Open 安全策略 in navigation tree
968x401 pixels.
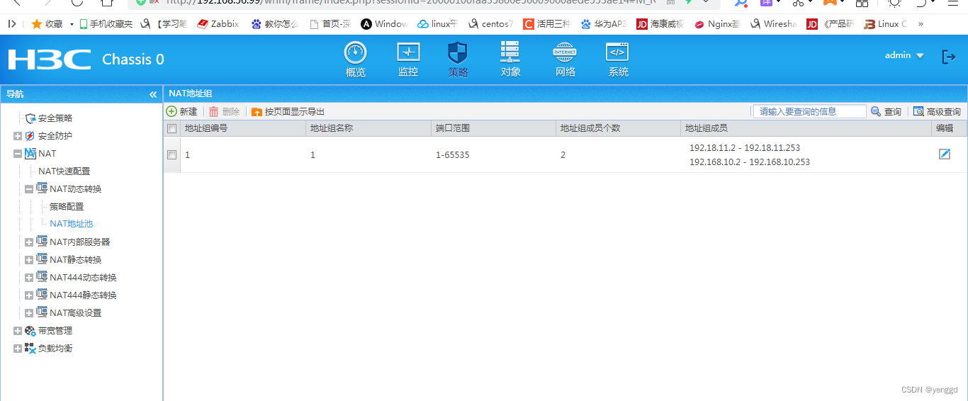click(55, 118)
